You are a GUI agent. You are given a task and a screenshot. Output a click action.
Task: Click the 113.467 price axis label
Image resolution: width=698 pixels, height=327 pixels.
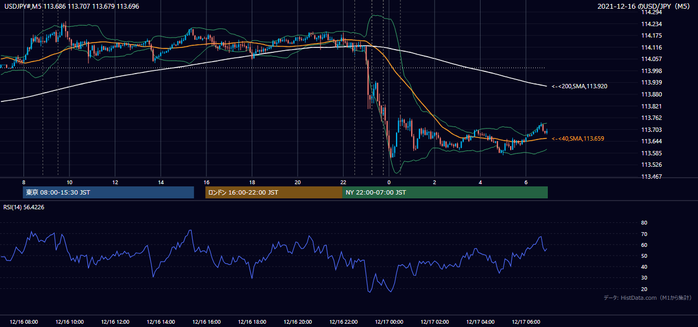point(652,177)
